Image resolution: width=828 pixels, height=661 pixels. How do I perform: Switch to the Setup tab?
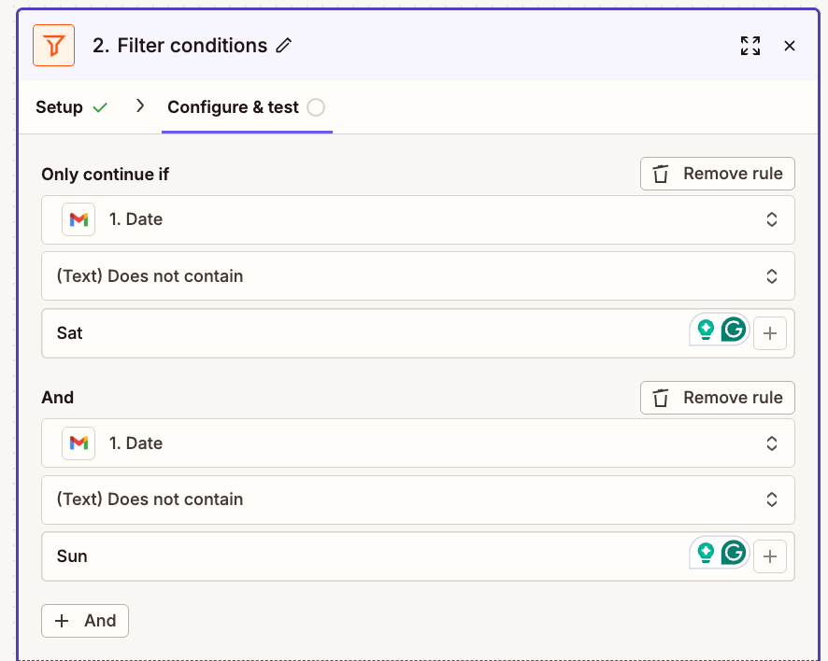point(59,106)
